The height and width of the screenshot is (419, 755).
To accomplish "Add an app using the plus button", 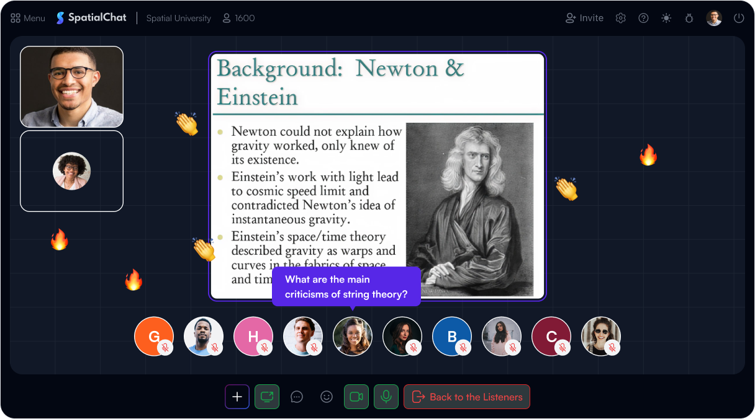I will 237,397.
